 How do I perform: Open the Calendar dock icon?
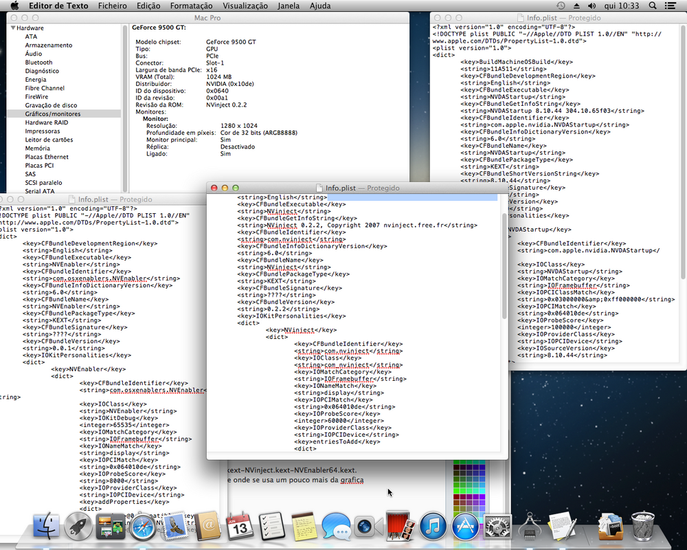tap(240, 527)
